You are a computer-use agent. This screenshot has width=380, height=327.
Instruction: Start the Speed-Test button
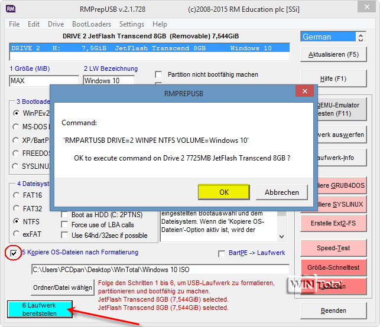333,248
